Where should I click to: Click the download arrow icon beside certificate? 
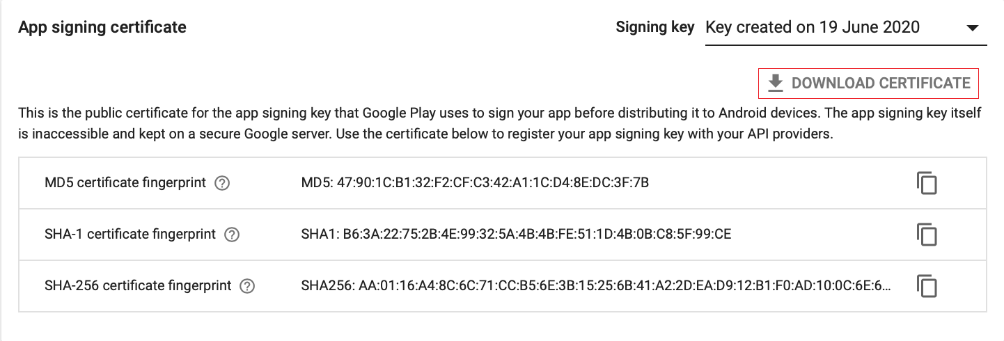tap(775, 84)
